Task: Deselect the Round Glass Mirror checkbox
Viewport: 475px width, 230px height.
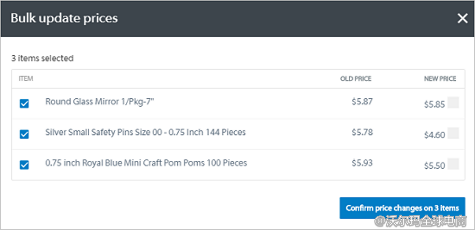Action: [x=24, y=104]
